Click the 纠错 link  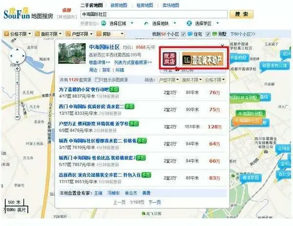pyautogui.click(x=120, y=70)
